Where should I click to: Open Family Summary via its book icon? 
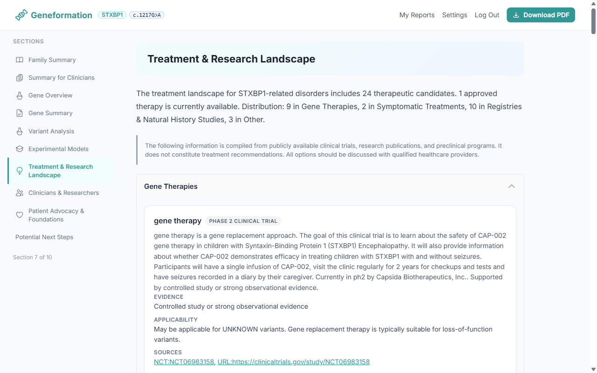tap(19, 60)
